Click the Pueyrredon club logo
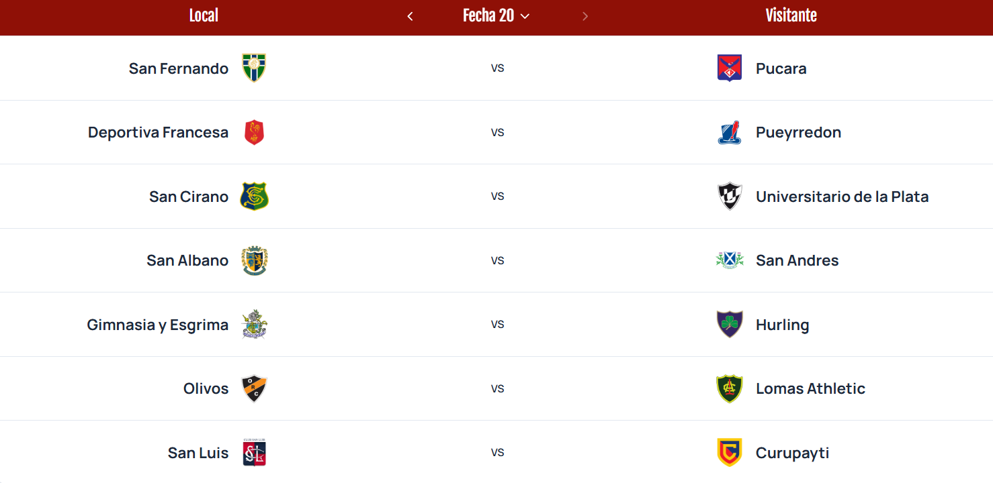Screen dimensions: 993x483 pos(729,132)
